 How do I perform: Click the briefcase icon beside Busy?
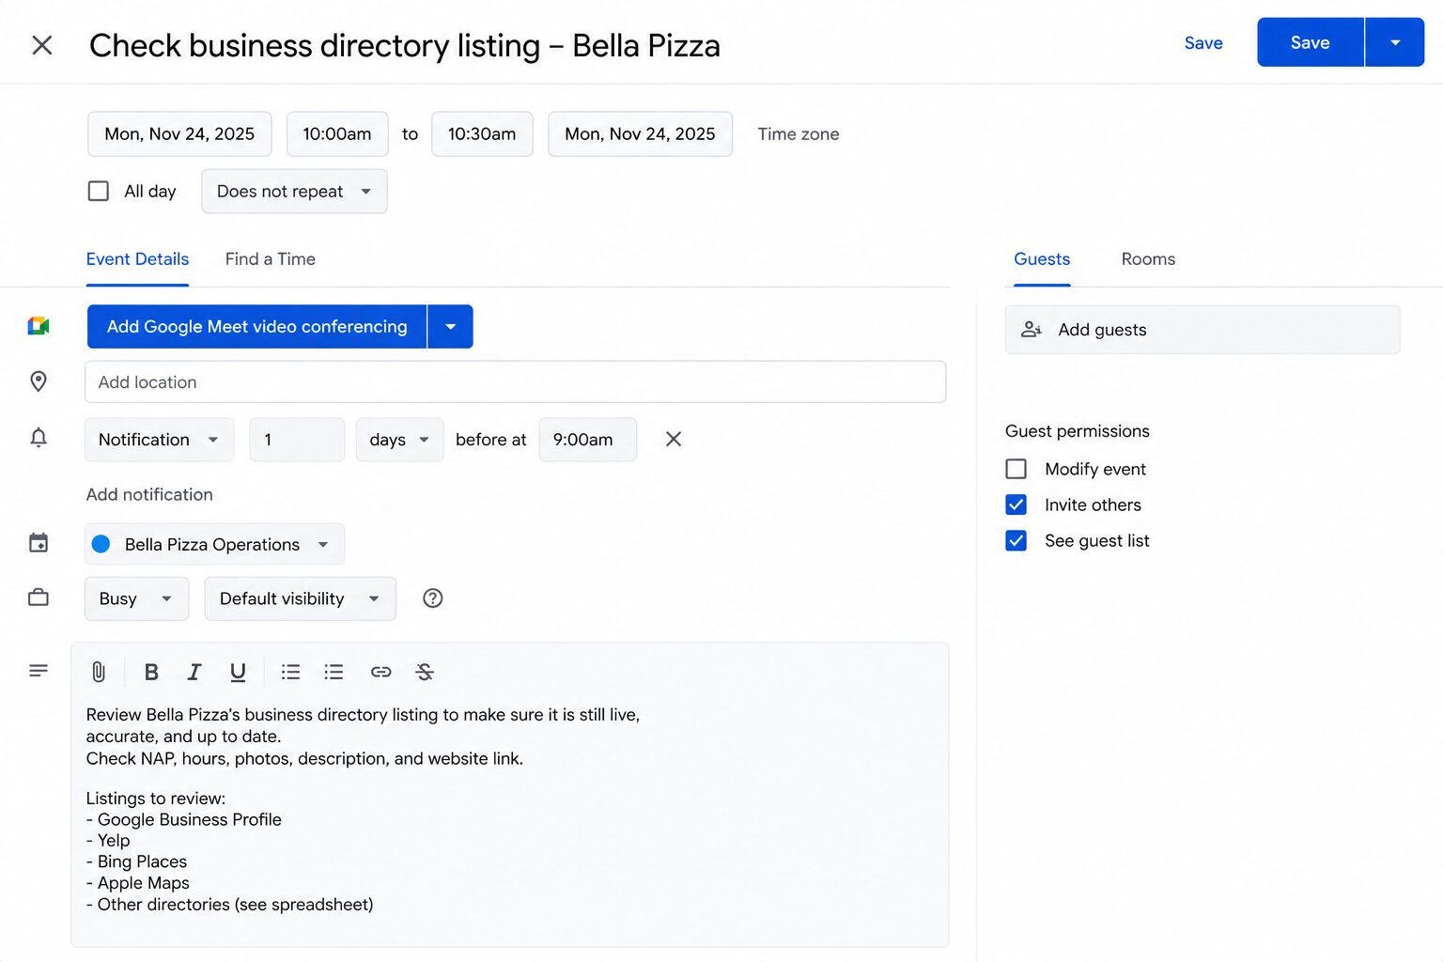(x=39, y=597)
